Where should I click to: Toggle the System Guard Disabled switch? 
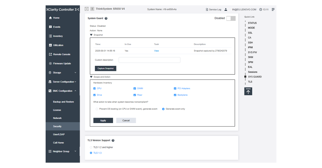[231, 18]
